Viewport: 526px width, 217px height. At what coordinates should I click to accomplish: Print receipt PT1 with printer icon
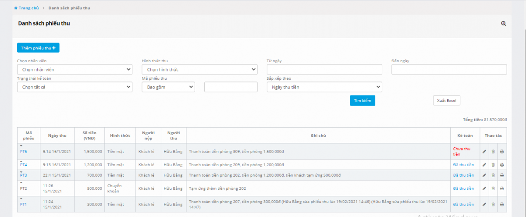502,204
